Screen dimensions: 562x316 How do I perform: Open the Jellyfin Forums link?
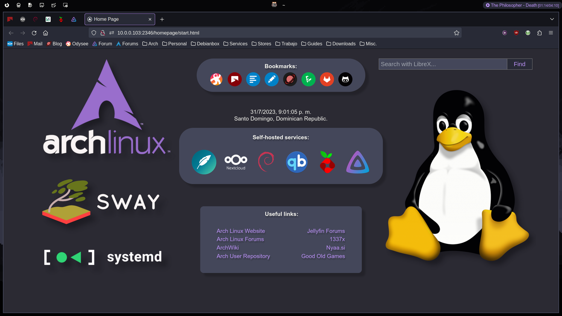(x=326, y=231)
